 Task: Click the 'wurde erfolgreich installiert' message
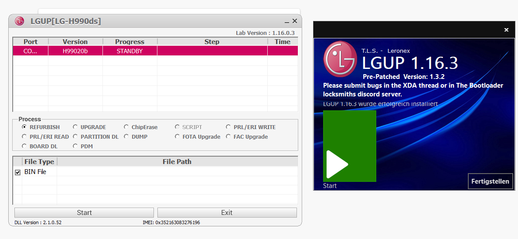pyautogui.click(x=380, y=104)
